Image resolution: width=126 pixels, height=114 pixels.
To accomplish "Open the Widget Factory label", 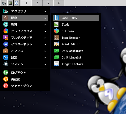I will coord(72,64).
